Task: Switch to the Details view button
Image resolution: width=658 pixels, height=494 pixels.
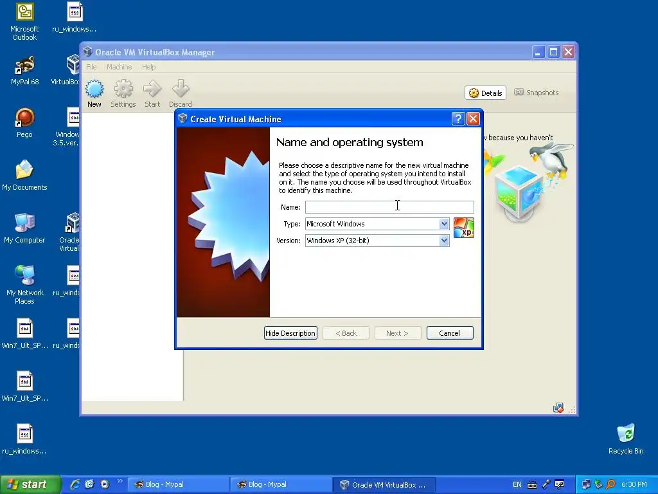Action: pyautogui.click(x=486, y=93)
